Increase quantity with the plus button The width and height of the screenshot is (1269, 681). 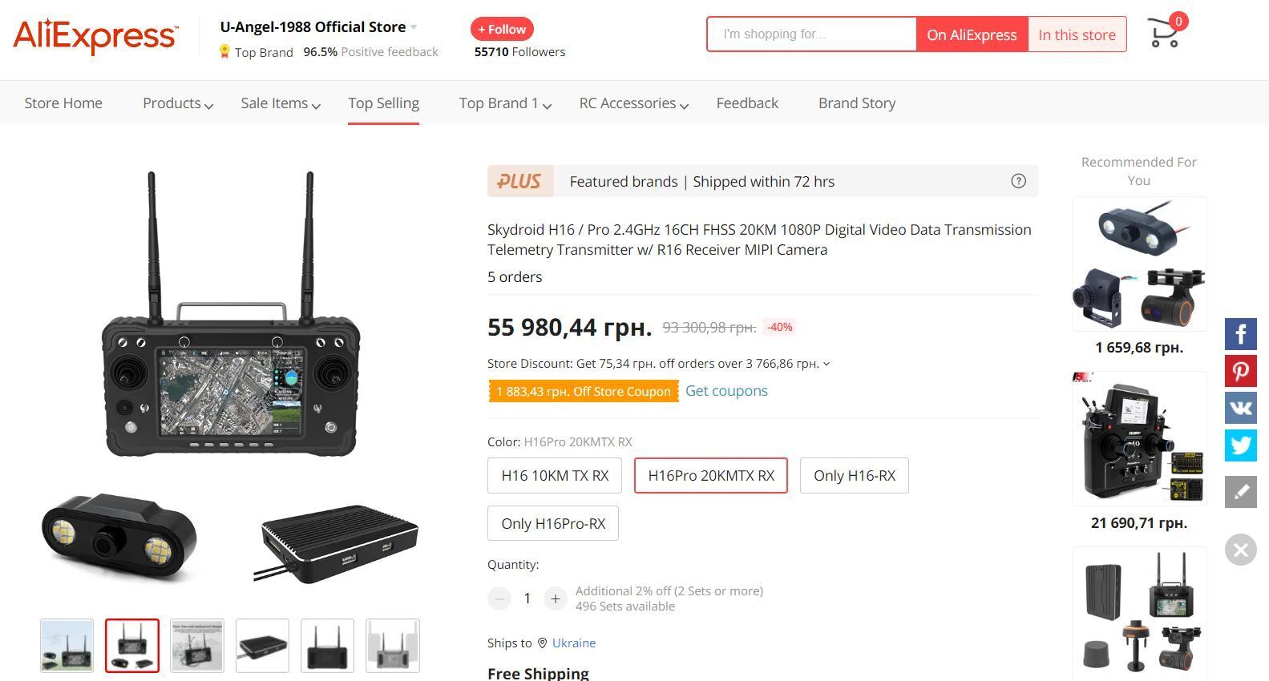[x=555, y=598]
